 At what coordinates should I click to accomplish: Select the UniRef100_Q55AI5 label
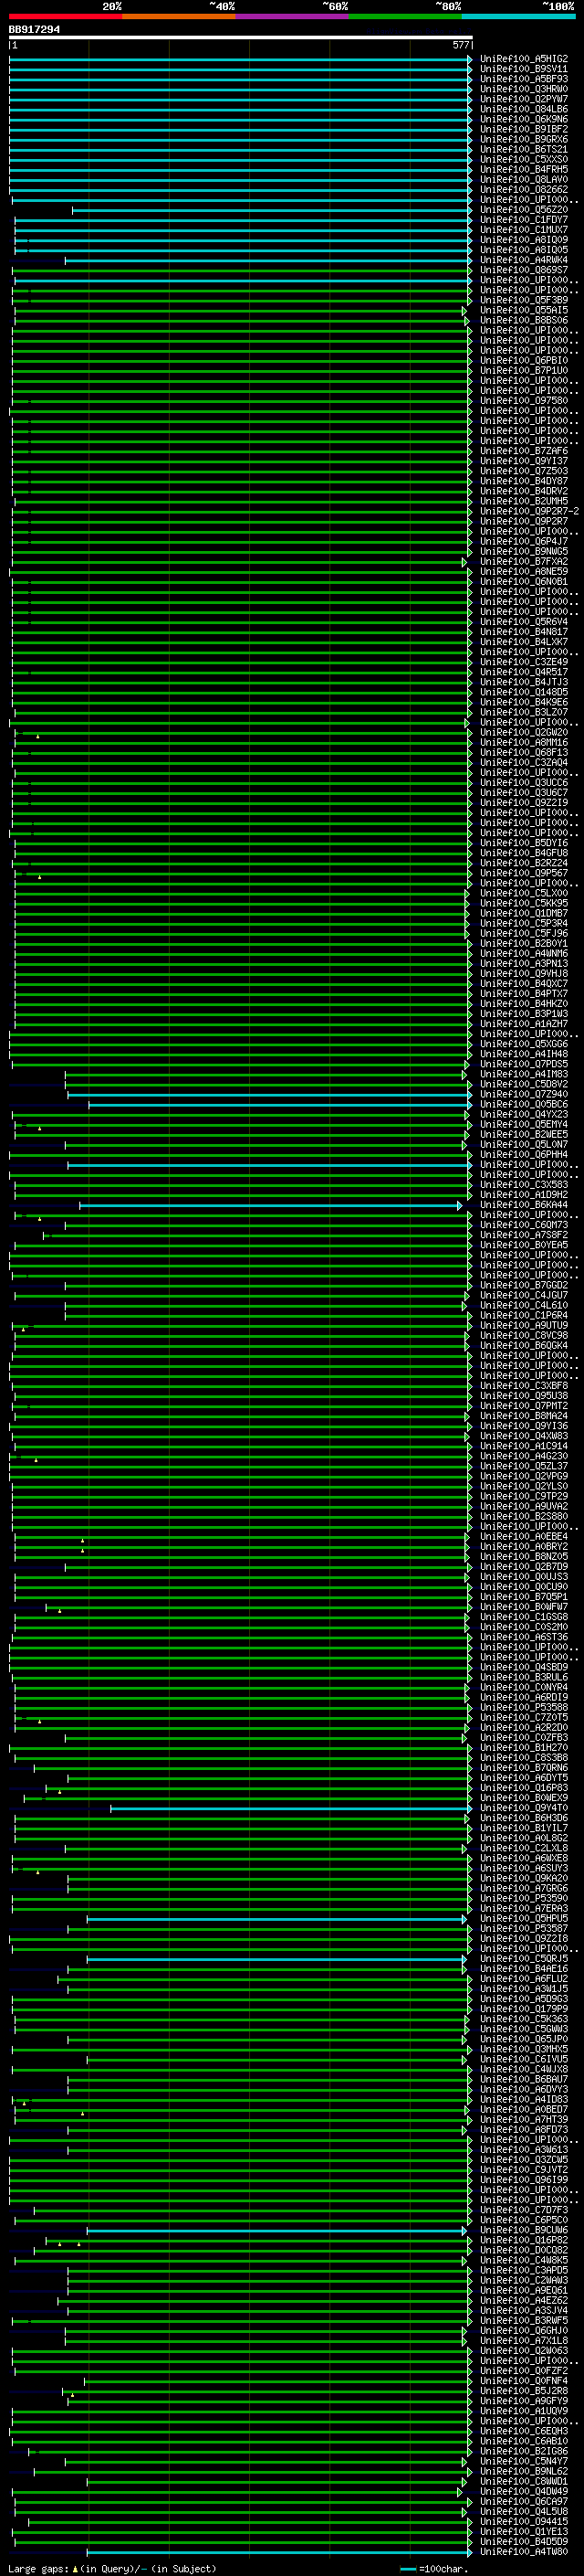tap(524, 310)
